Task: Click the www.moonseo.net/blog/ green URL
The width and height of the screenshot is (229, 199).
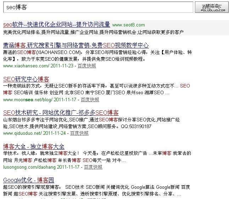Action: click(x=27, y=99)
